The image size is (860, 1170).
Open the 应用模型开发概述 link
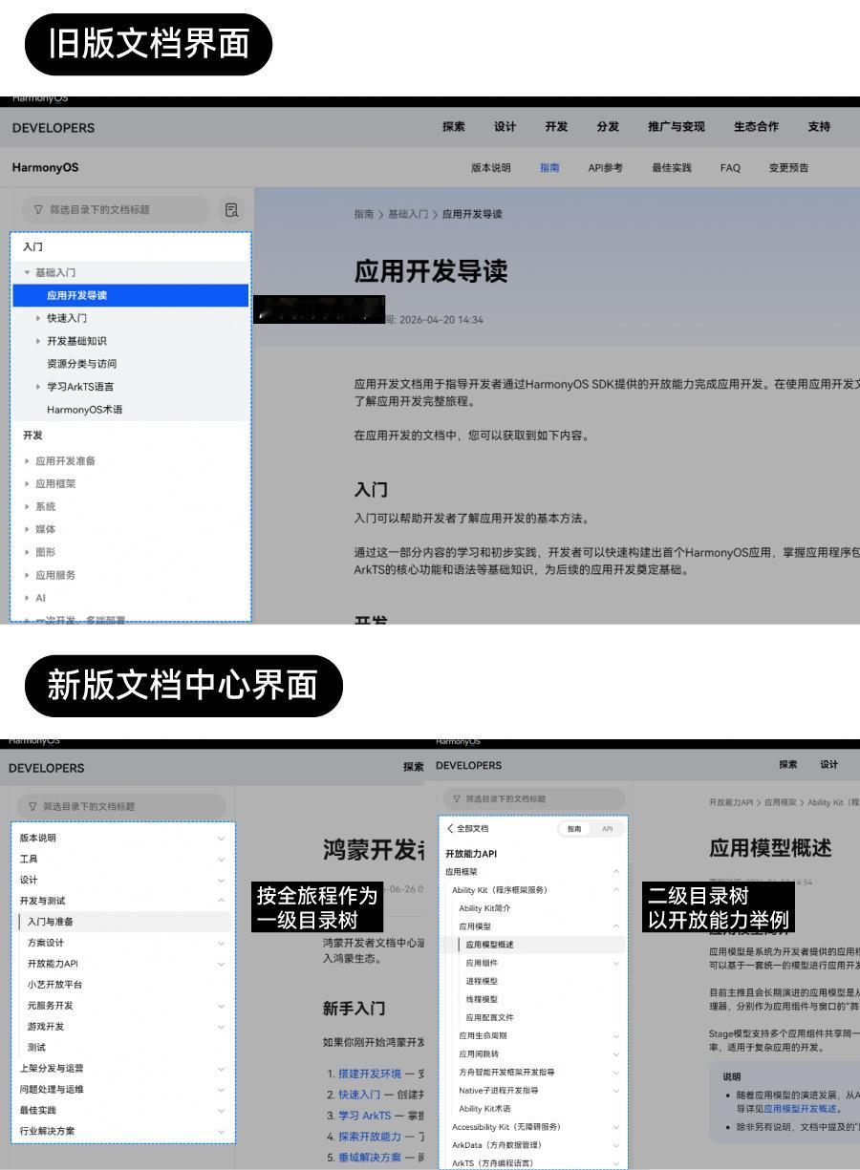(x=800, y=1109)
